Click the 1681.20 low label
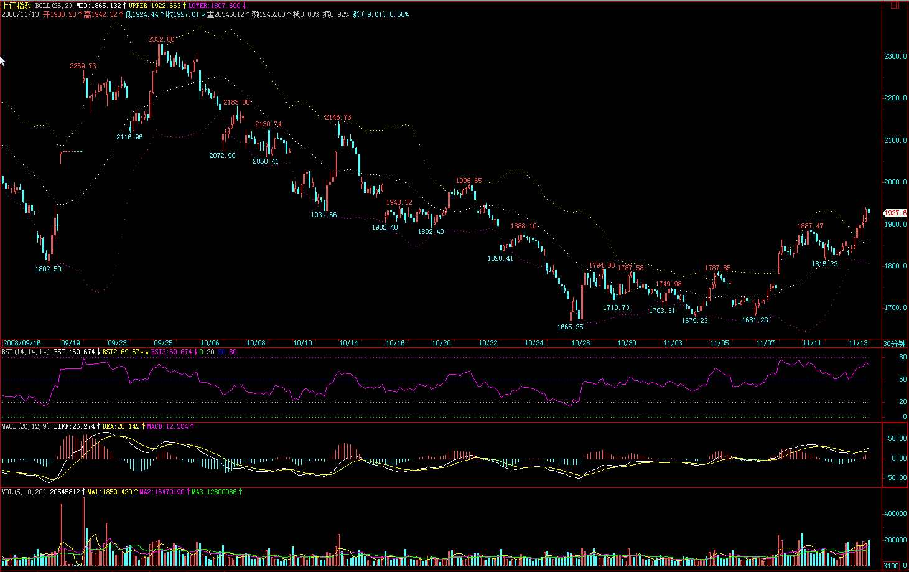Viewport: 909px width, 572px height. tap(755, 320)
